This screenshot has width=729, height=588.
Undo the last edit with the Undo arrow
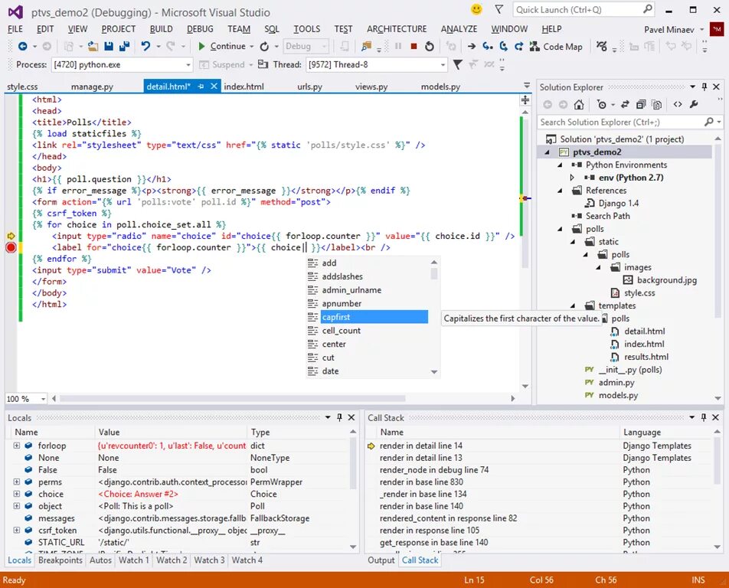[145, 46]
